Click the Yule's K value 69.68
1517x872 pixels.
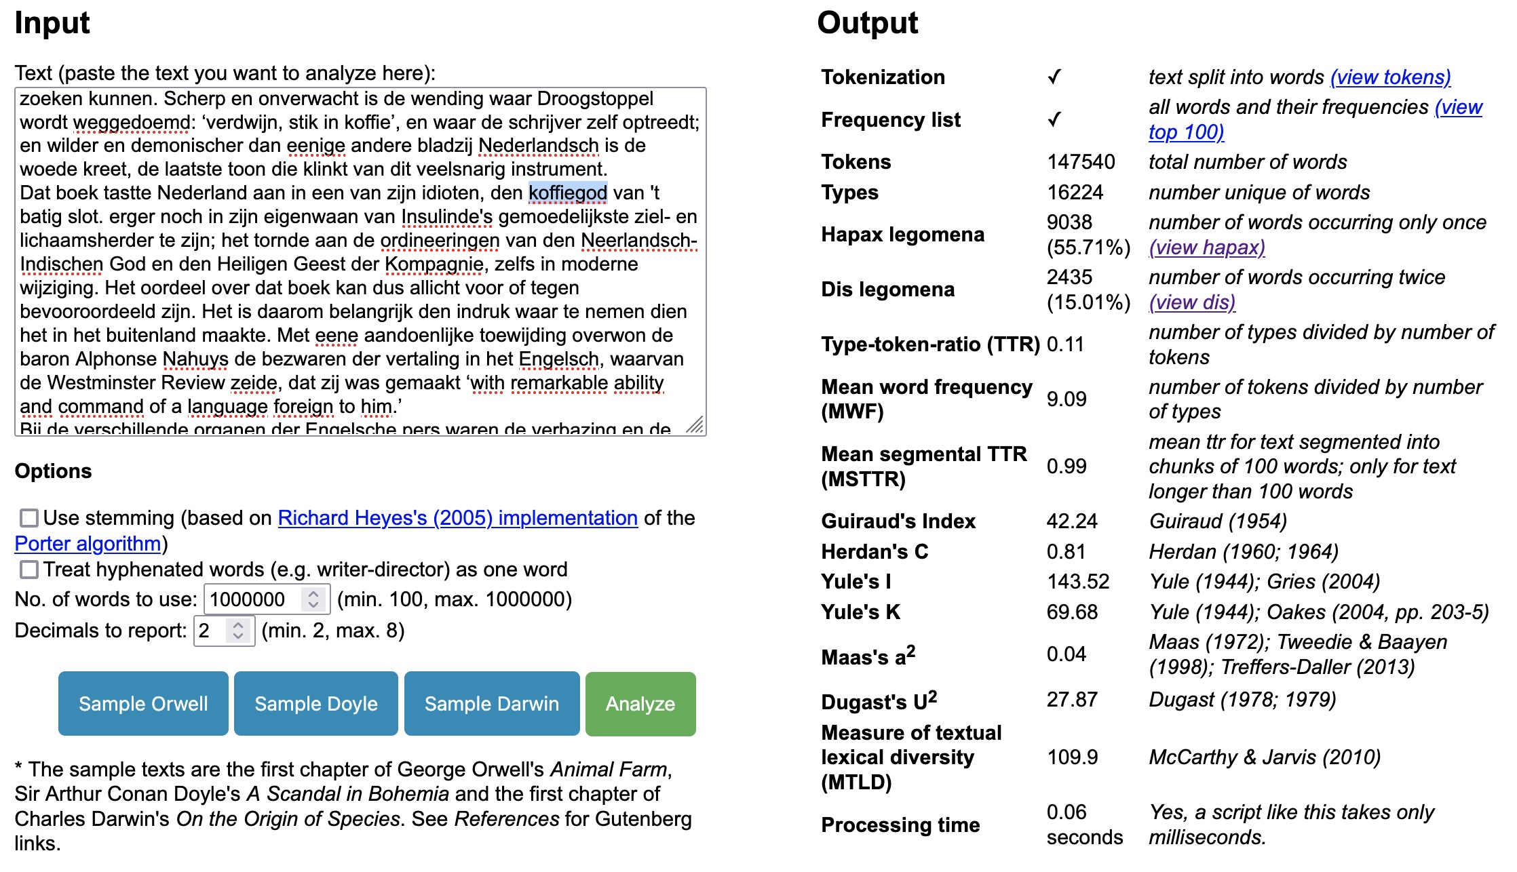coord(1072,612)
